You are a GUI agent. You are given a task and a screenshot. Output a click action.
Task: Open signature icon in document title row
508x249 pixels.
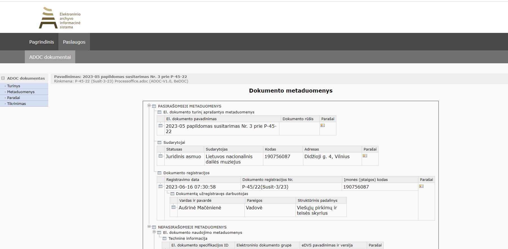point(323,125)
